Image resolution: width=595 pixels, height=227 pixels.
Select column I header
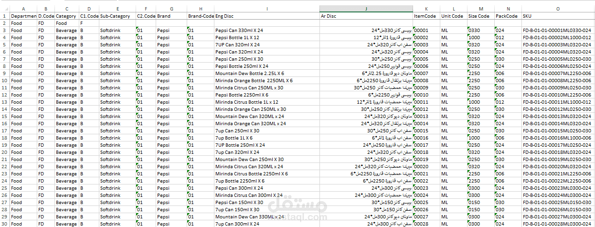pyautogui.click(x=267, y=9)
